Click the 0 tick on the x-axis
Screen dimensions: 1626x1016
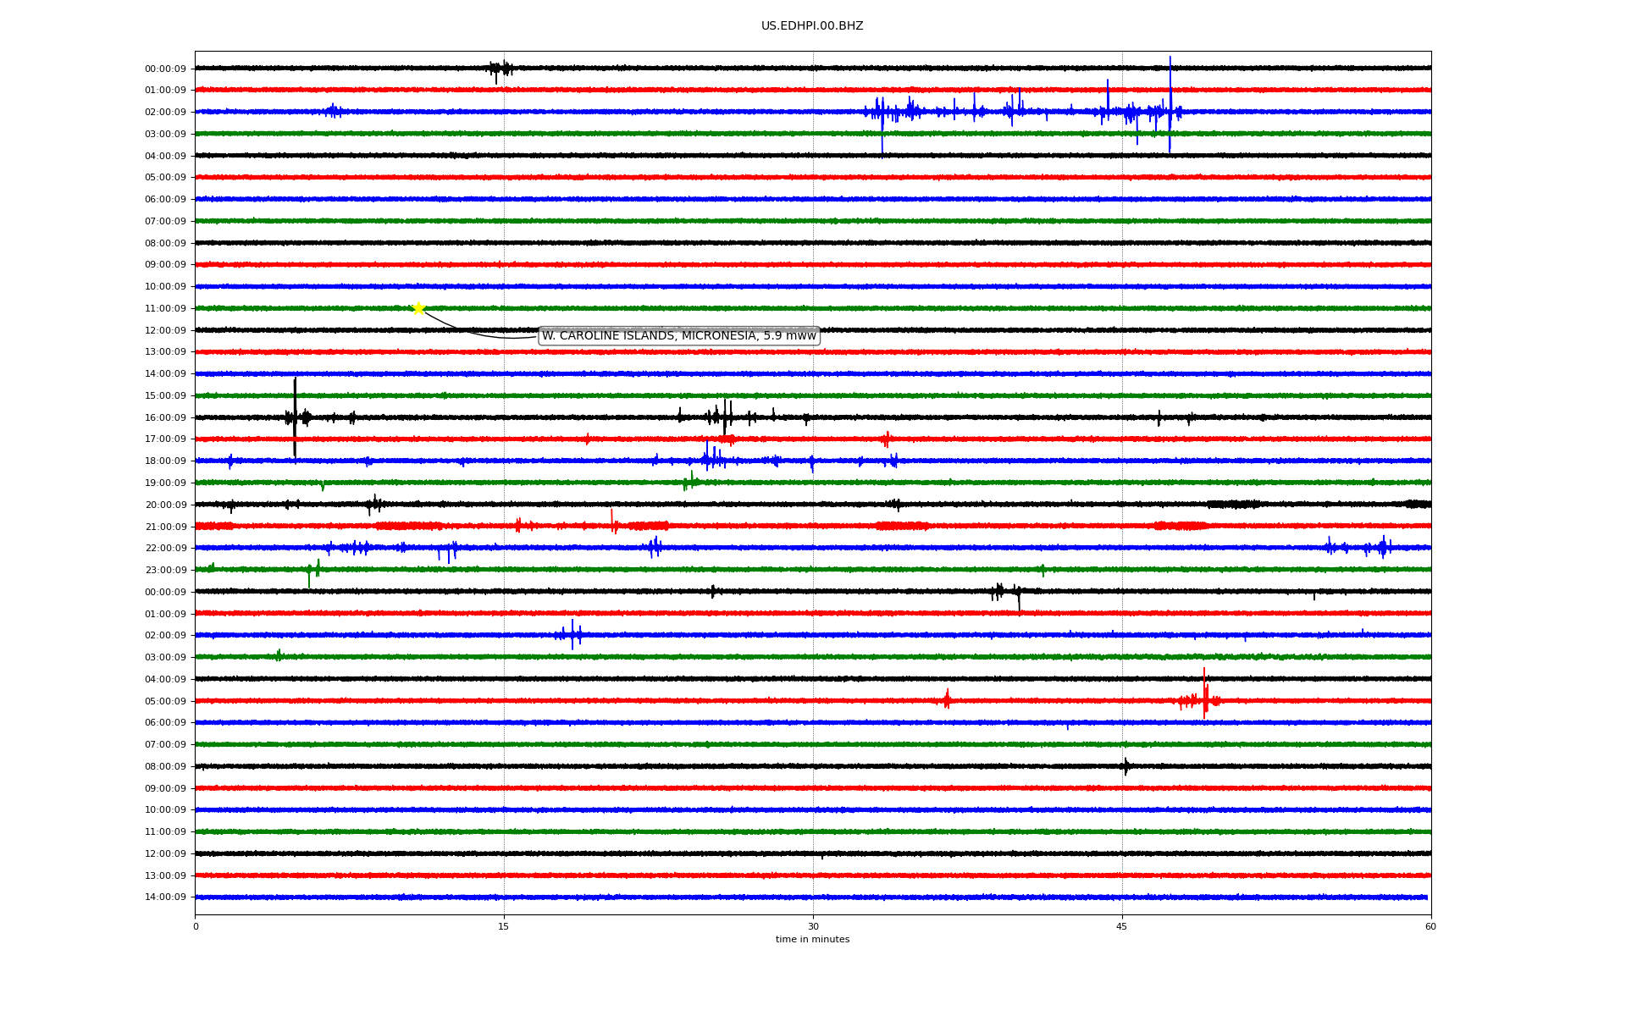(196, 926)
